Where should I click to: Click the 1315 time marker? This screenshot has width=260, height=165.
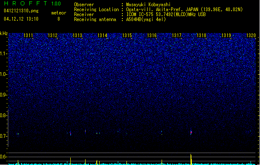click(x=127, y=35)
